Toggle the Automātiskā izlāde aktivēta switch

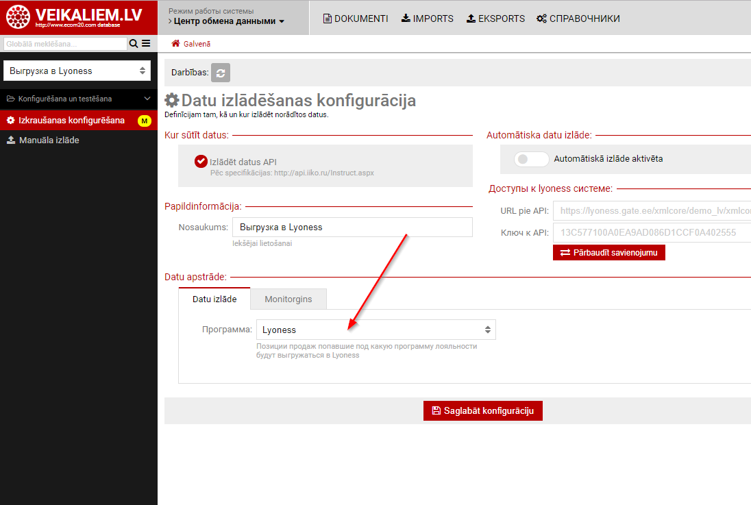(531, 159)
